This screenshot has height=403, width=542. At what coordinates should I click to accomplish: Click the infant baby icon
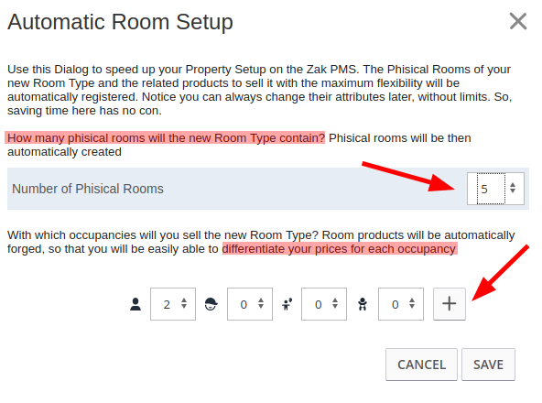tap(363, 304)
